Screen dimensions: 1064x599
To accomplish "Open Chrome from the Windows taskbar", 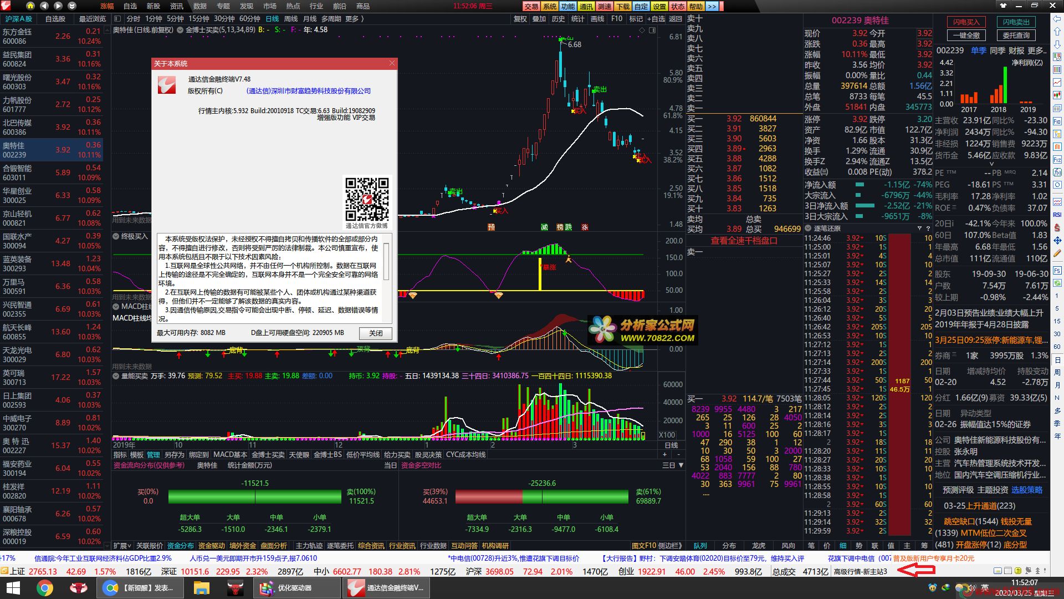I will [44, 588].
